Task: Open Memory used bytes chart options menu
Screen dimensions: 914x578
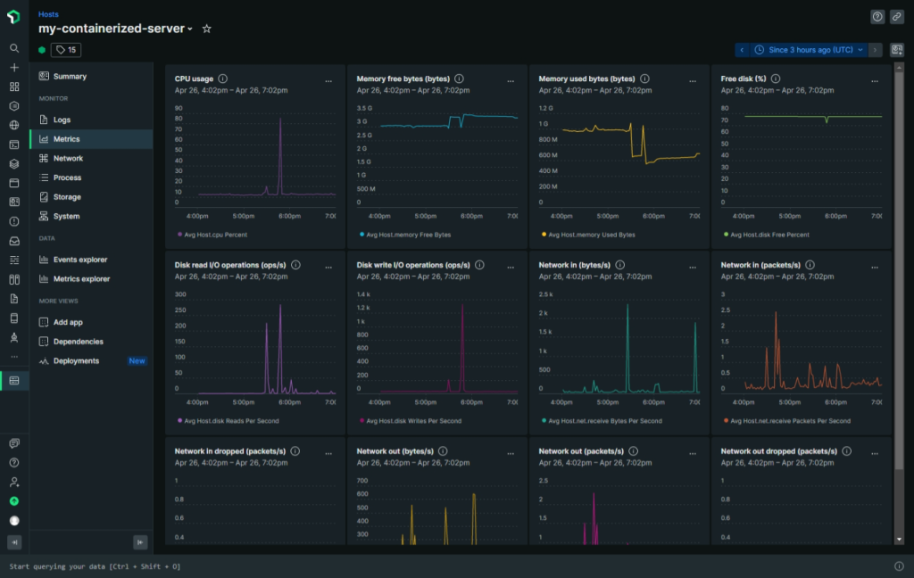Action: [x=693, y=81]
